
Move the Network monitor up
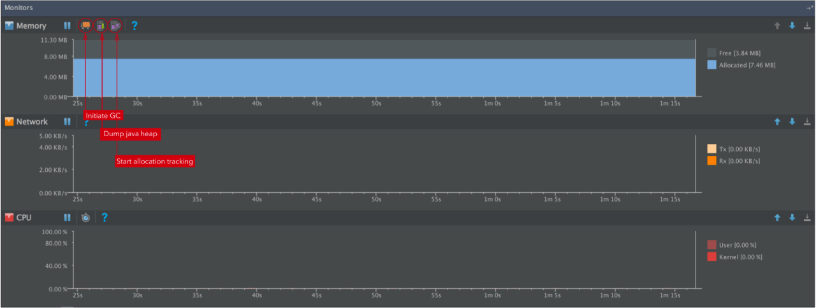click(x=777, y=122)
